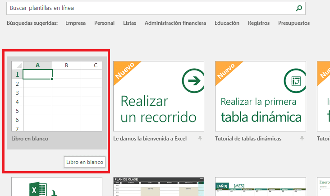Open the 'Plan de clase' template thumbnail

(158, 187)
